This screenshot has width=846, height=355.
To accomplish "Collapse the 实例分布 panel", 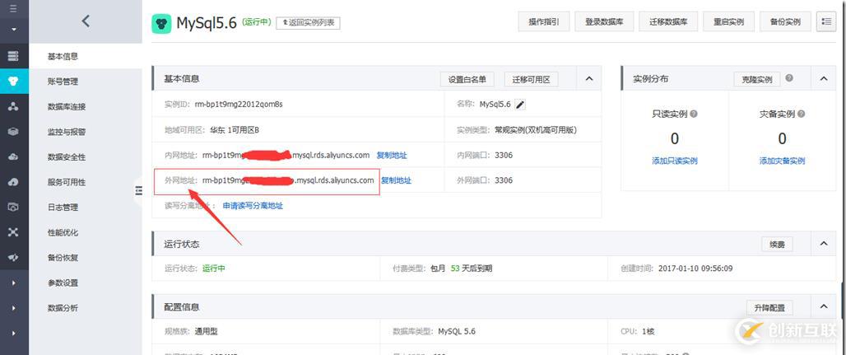I will 823,79.
